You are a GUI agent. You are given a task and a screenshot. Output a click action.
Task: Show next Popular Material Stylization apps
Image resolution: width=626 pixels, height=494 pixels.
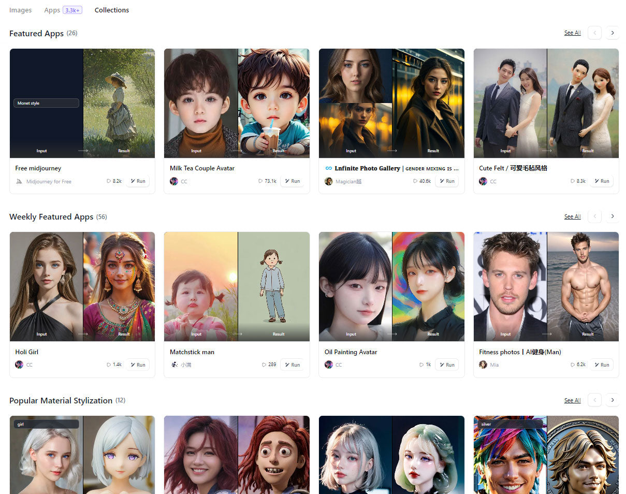(613, 400)
